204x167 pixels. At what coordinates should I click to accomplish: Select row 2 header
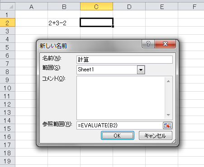click(x=7, y=23)
